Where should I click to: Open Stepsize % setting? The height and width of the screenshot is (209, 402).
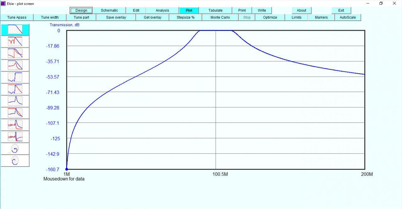pyautogui.click(x=186, y=18)
